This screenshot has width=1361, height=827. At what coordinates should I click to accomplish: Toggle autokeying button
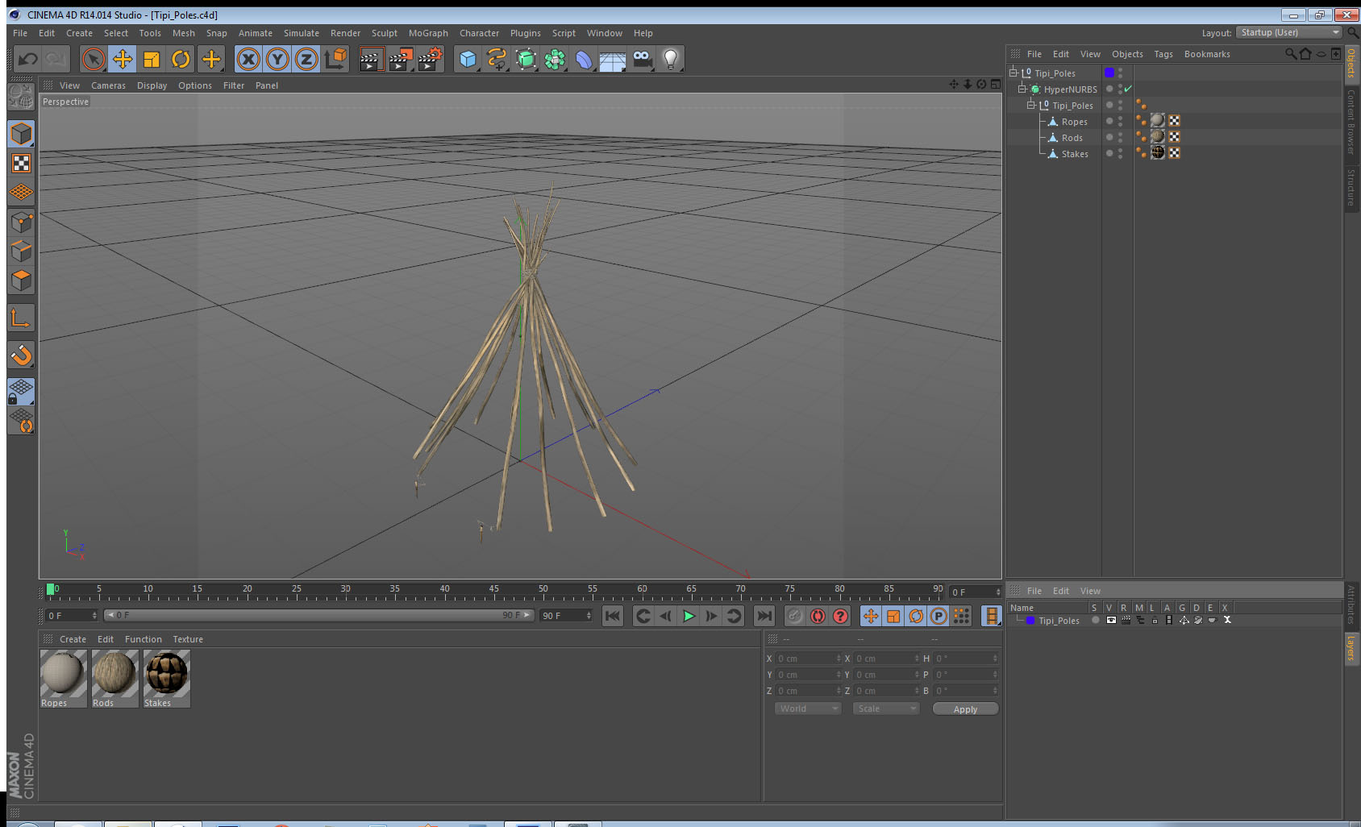point(818,616)
